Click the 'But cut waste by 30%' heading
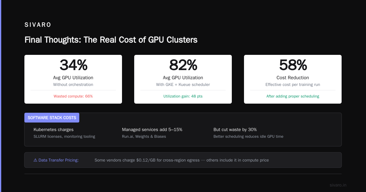This screenshot has height=192, width=366. pyautogui.click(x=235, y=130)
